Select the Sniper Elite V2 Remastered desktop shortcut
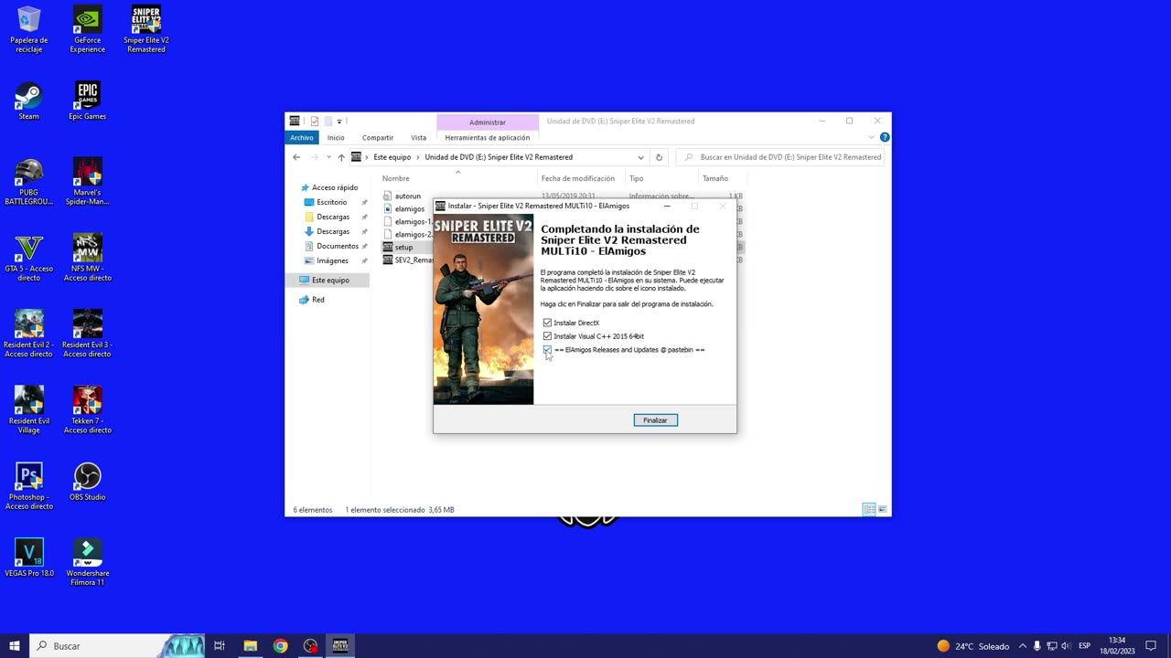This screenshot has height=658, width=1171. pos(146,29)
